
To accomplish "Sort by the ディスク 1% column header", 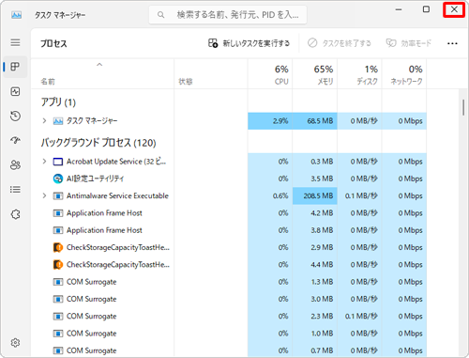I will tap(359, 74).
